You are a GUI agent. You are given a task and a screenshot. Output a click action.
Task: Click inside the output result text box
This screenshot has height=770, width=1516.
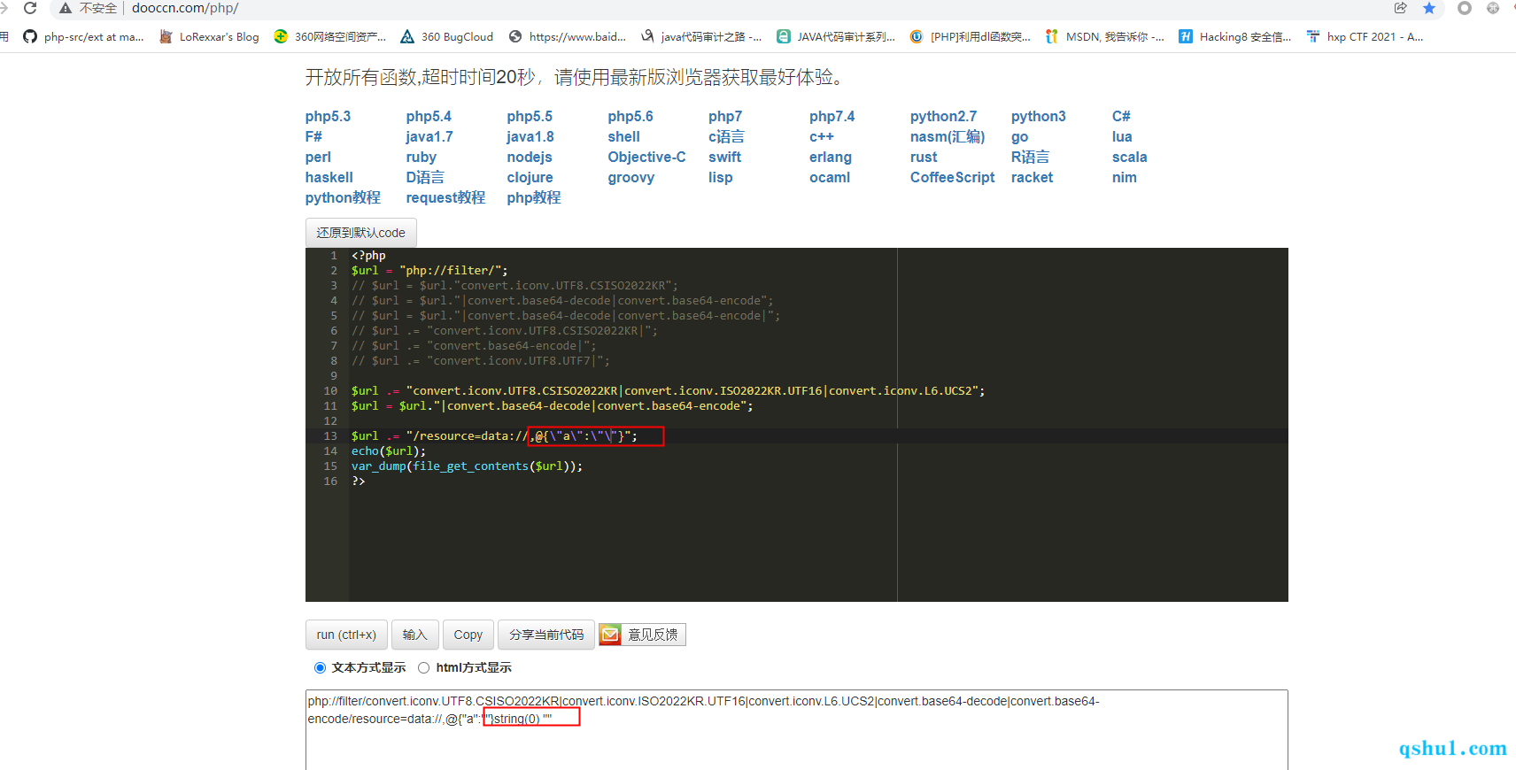coord(796,729)
